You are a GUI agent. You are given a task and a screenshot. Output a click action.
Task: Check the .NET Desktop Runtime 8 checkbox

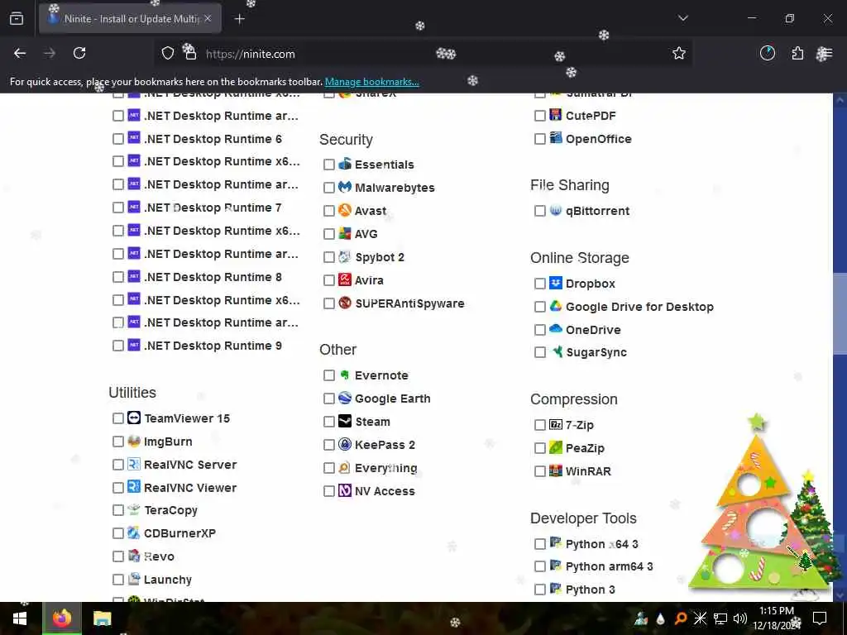coord(117,277)
